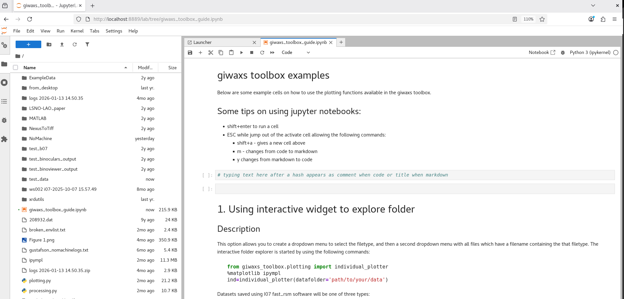Viewport: 624px width, 299px height.
Task: Restart the kernel icon
Action: point(262,53)
